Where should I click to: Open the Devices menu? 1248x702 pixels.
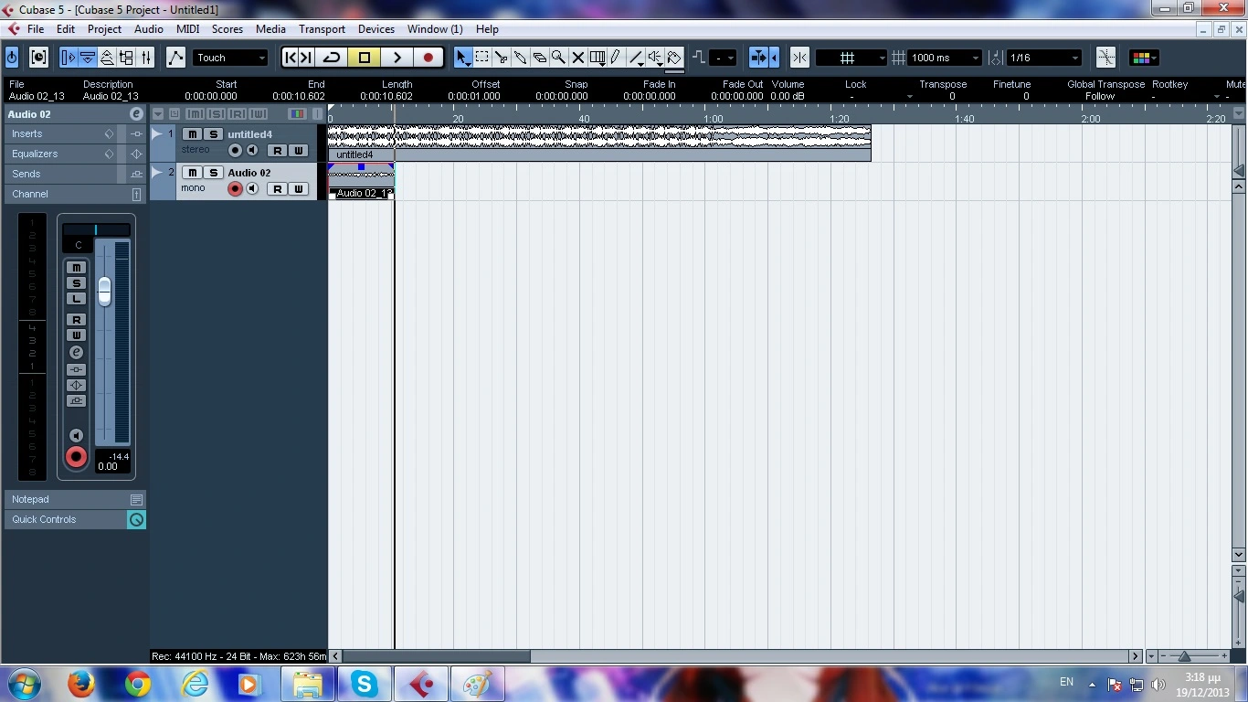click(375, 29)
